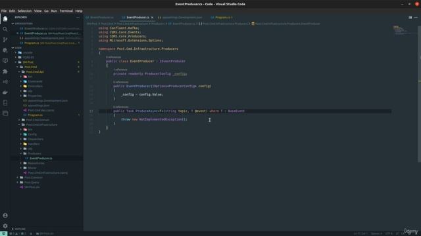The width and height of the screenshot is (421, 236).
Task: Click the references CodeLens above EventProducer class
Action: point(113,57)
